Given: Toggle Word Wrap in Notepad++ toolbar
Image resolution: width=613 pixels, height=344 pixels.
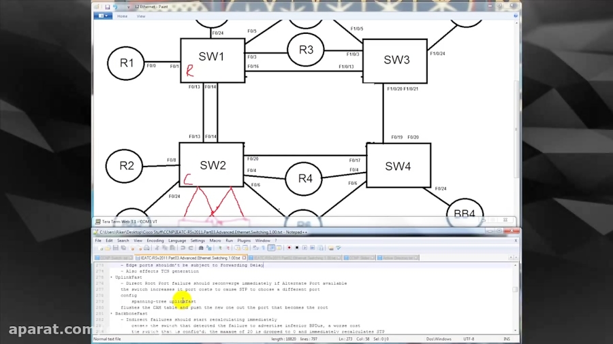Looking at the screenshot, I should coord(254,248).
